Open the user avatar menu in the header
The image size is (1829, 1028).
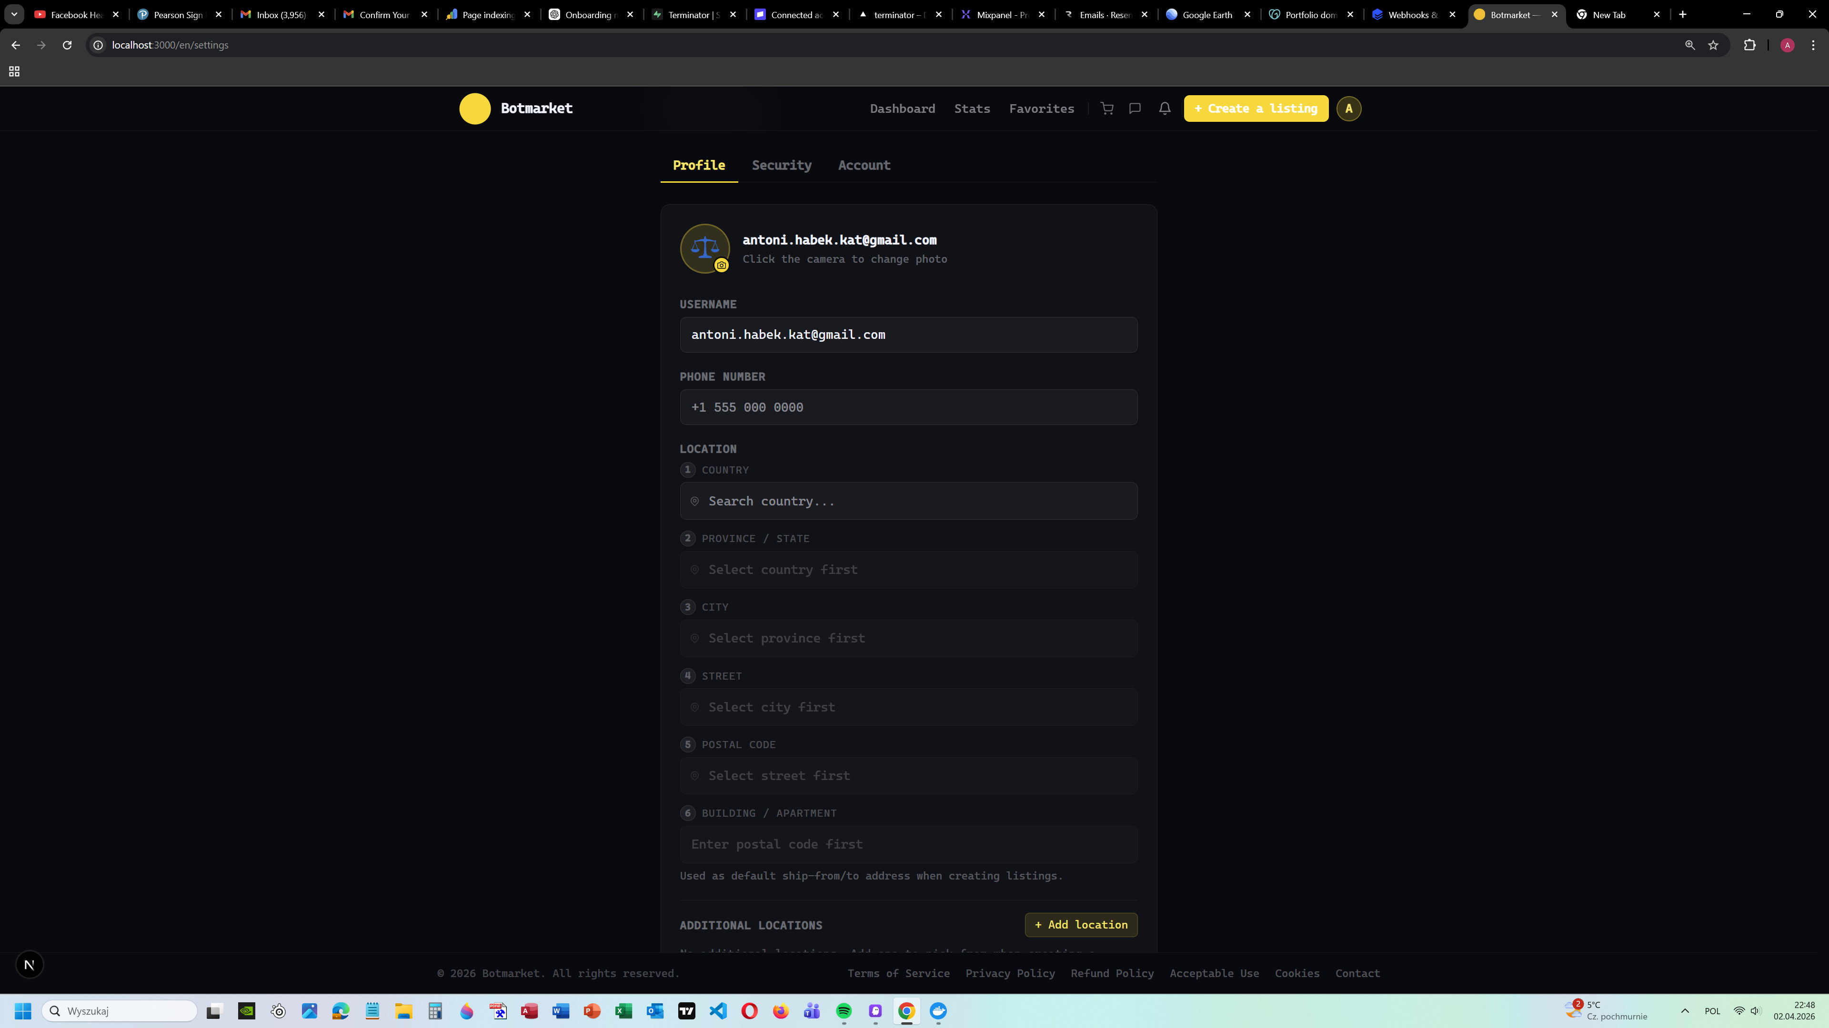(1348, 109)
